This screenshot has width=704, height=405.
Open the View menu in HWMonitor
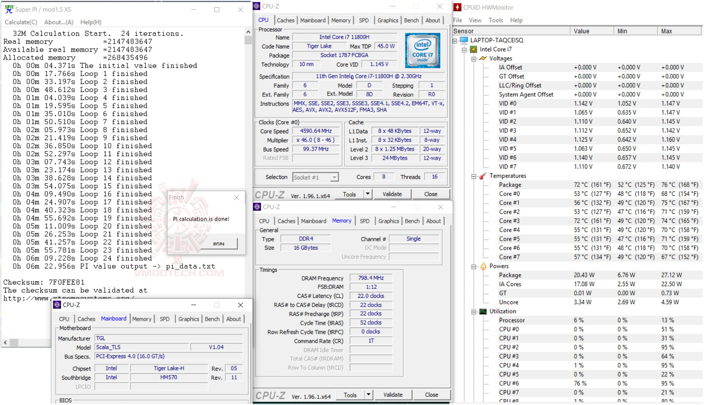[475, 20]
